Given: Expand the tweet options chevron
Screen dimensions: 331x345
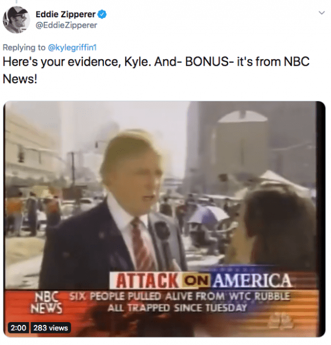Looking at the screenshot, I should (322, 13).
